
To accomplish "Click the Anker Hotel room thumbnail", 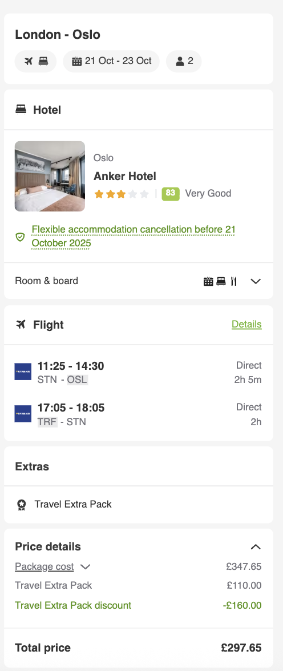I will (x=50, y=176).
